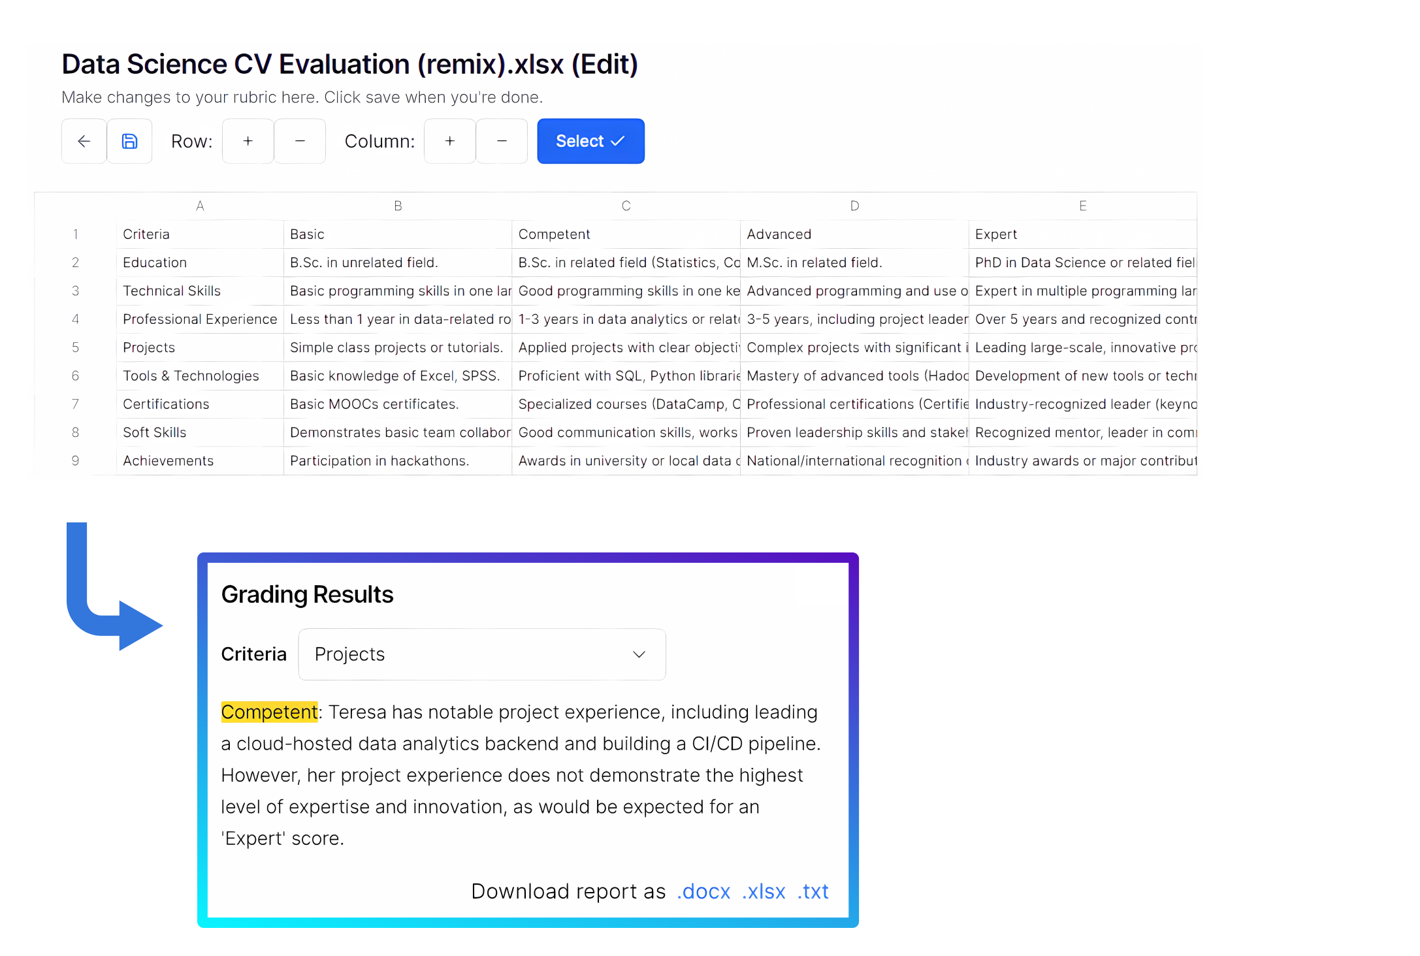The width and height of the screenshot is (1420, 956).
Task: Click the save floppy disk icon
Action: (x=129, y=141)
